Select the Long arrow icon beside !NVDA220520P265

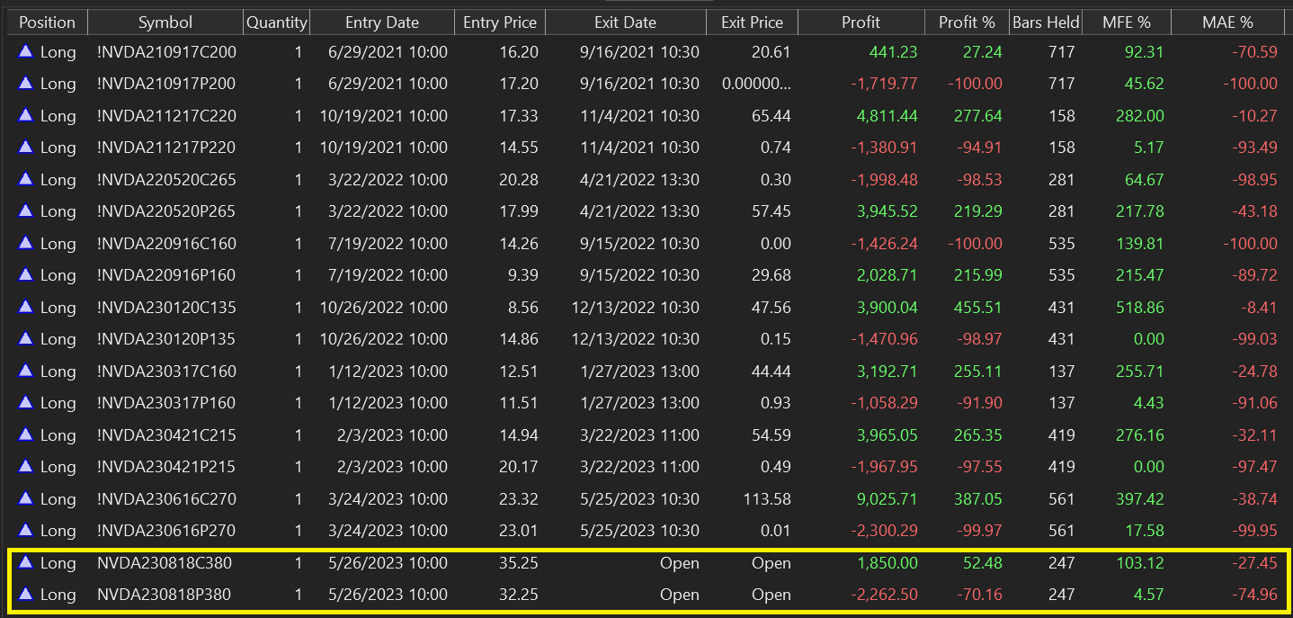(x=25, y=211)
